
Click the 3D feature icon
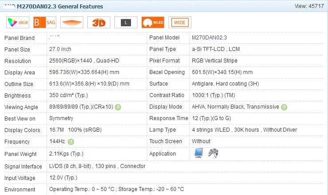click(98, 23)
